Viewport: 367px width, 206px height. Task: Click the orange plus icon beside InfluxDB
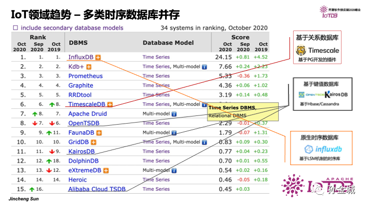click(x=97, y=57)
